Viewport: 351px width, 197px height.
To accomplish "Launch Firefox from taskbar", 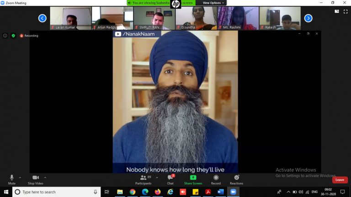I will coord(158,192).
